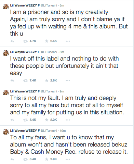Image resolution: width=134 pixels, height=164 pixels.
Task: Favorite the tweet with 2.8K stars
Action: [x=46, y=80]
